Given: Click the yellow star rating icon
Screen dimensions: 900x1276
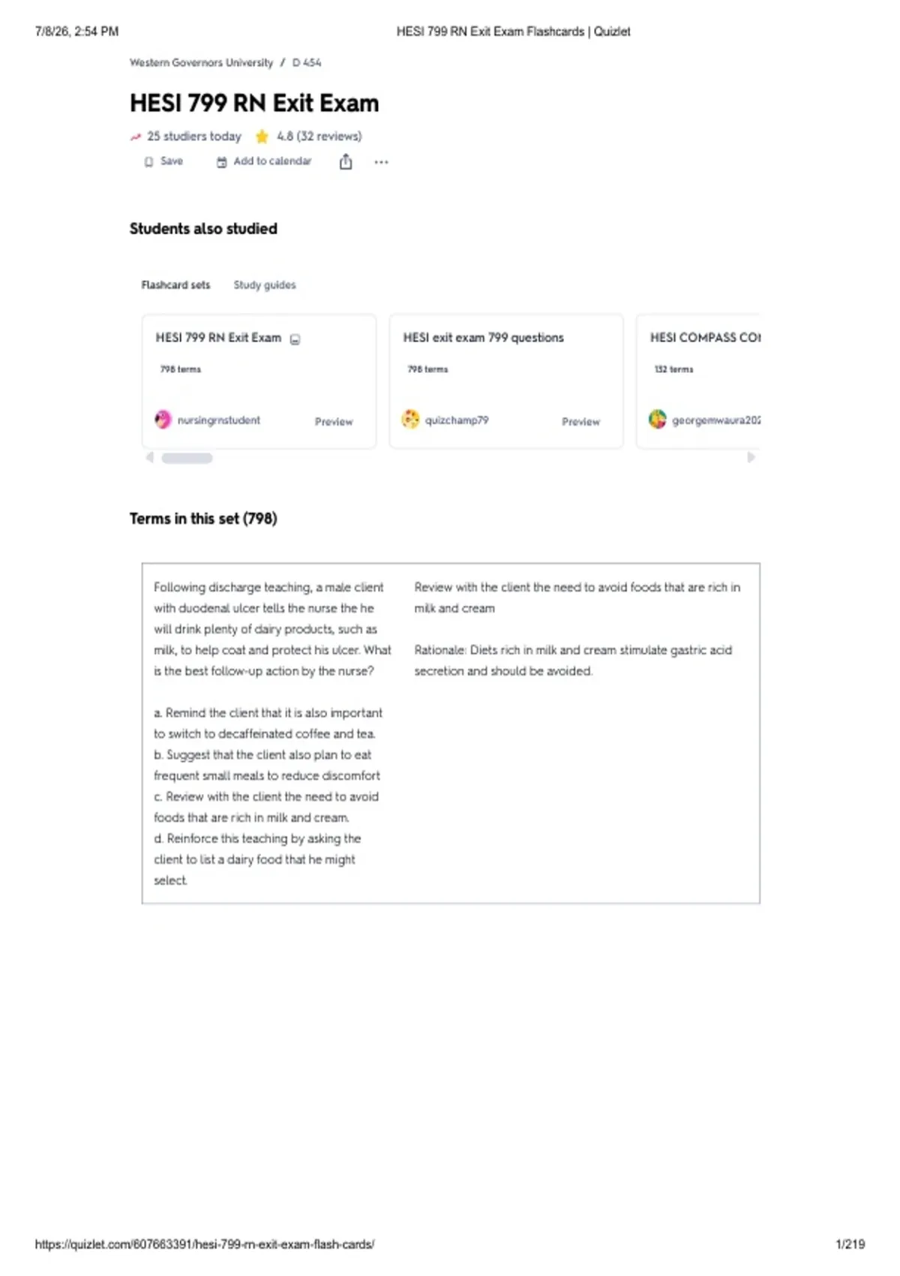Looking at the screenshot, I should [x=262, y=137].
